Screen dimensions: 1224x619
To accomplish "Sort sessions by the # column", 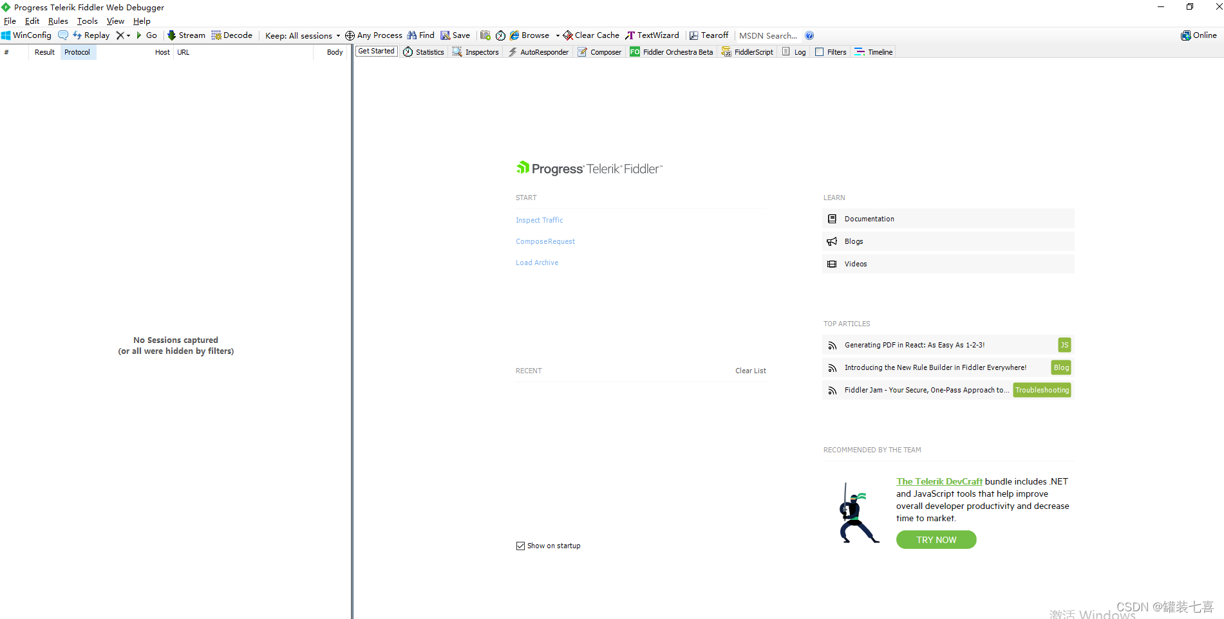I will coord(14,52).
